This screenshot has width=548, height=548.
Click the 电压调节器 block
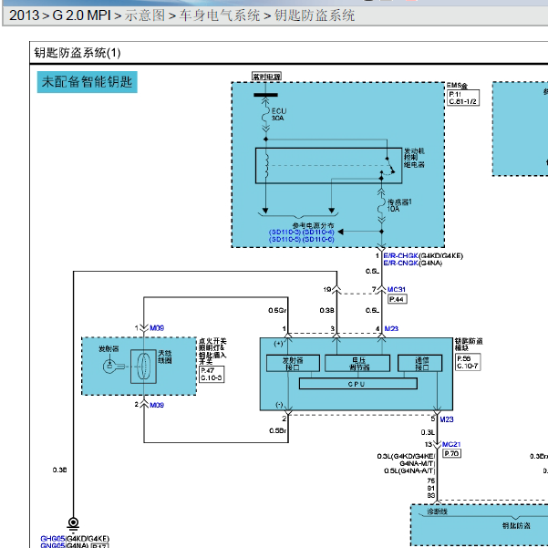[x=357, y=364]
